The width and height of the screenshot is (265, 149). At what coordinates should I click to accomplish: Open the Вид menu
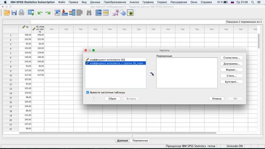click(x=84, y=2)
